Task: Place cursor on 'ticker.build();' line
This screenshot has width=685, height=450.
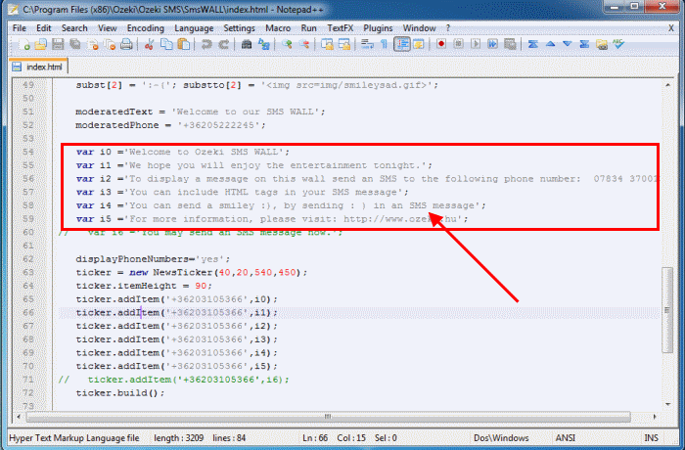Action: click(x=120, y=392)
